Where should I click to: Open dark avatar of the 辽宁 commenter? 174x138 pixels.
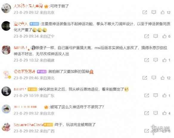pos(6,26)
